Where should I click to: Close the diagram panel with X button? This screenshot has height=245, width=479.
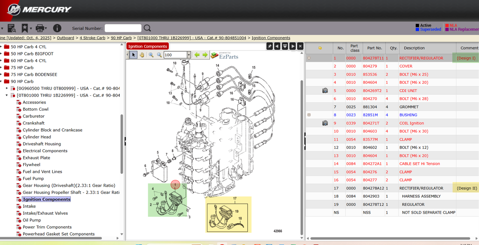pos(300,46)
